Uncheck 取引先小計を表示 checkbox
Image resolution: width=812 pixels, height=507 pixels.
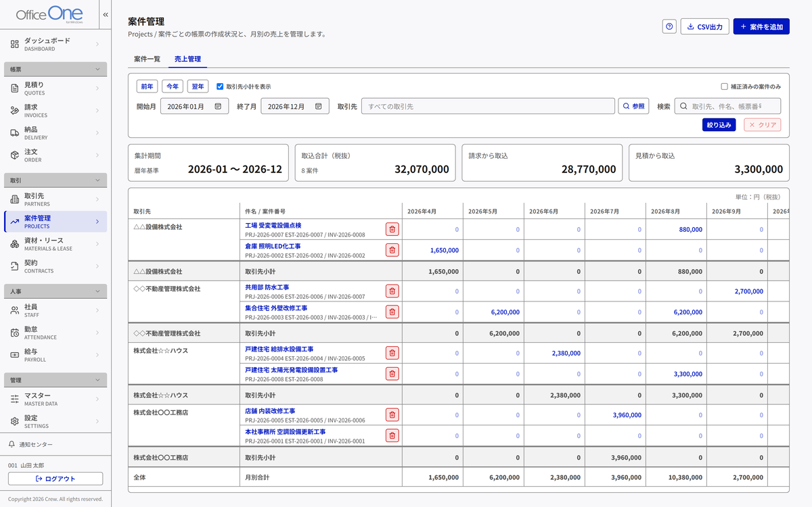click(220, 87)
